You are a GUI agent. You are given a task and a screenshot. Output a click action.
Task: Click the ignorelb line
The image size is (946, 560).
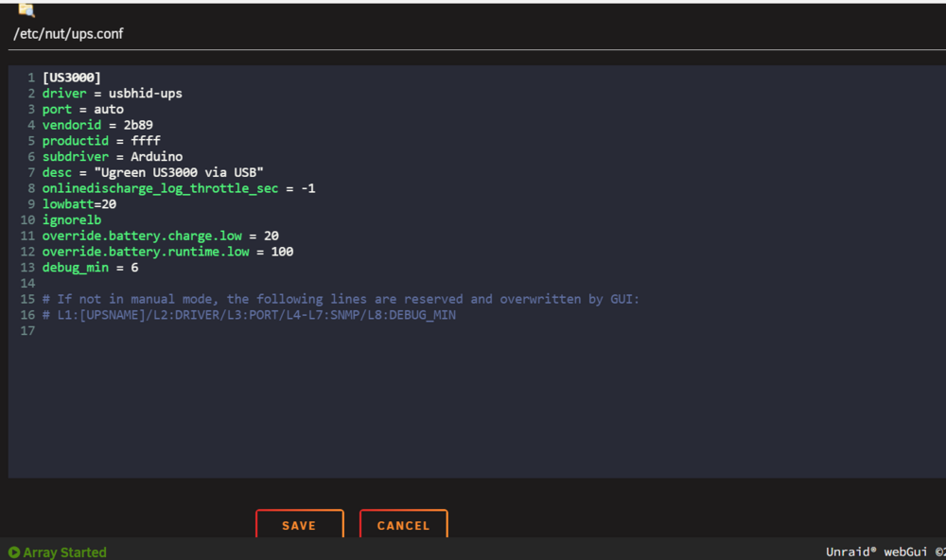(x=72, y=219)
